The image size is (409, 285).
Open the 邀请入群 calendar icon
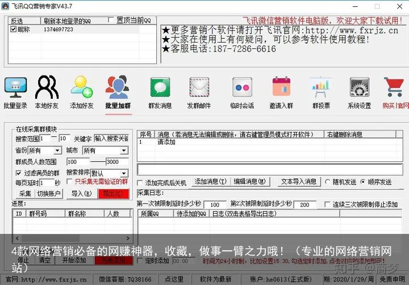281,86
